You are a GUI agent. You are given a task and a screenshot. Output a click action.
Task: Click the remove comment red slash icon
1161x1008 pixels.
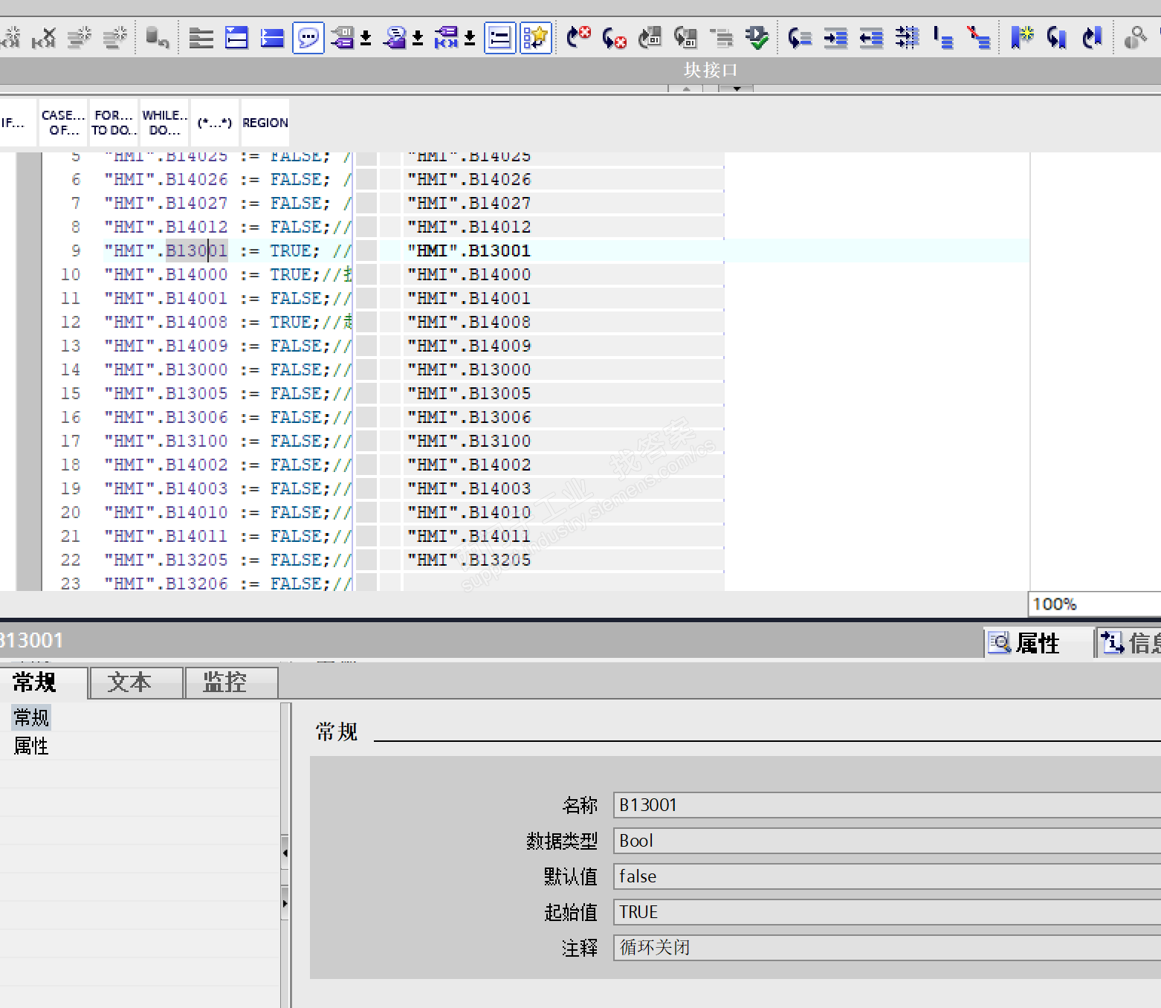(x=979, y=37)
